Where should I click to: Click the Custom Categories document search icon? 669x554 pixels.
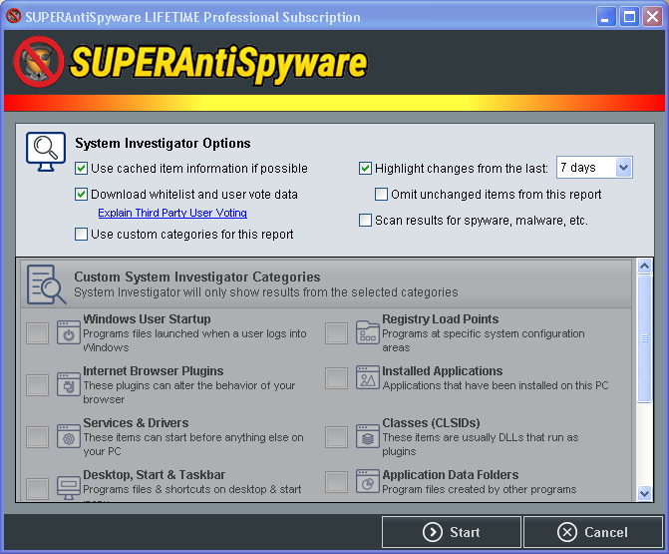[47, 284]
